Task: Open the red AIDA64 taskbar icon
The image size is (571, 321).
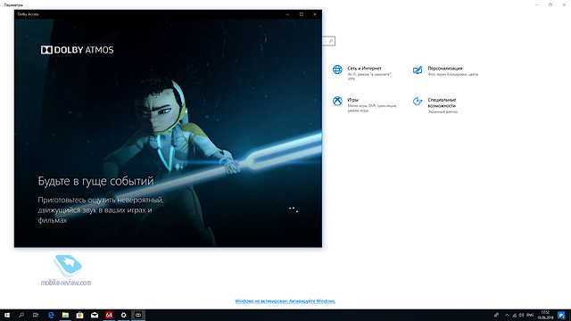Action: pos(109,315)
